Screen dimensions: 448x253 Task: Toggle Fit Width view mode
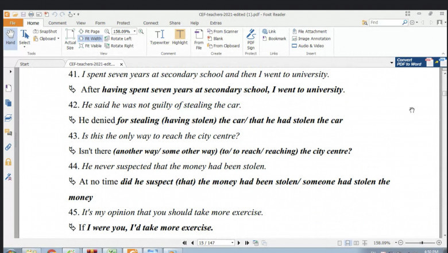point(90,39)
